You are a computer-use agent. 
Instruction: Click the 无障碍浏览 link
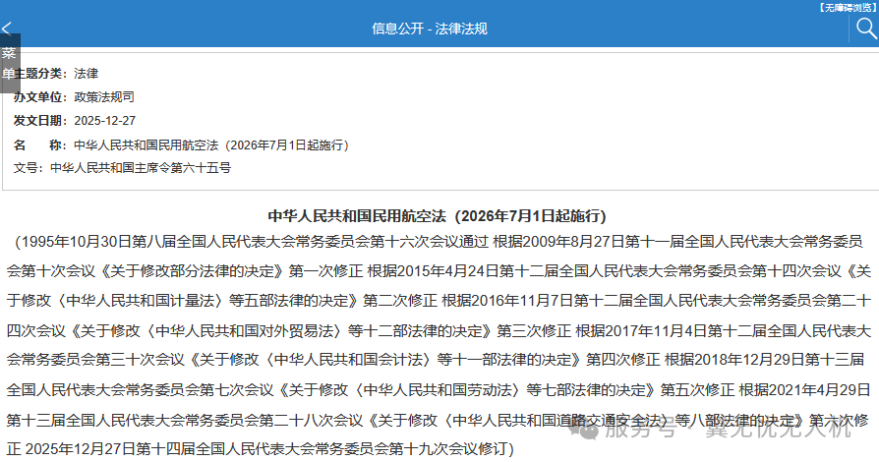point(847,7)
